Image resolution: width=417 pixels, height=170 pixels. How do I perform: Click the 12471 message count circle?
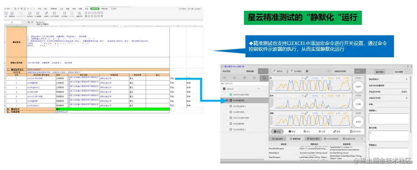pyautogui.click(x=358, y=86)
